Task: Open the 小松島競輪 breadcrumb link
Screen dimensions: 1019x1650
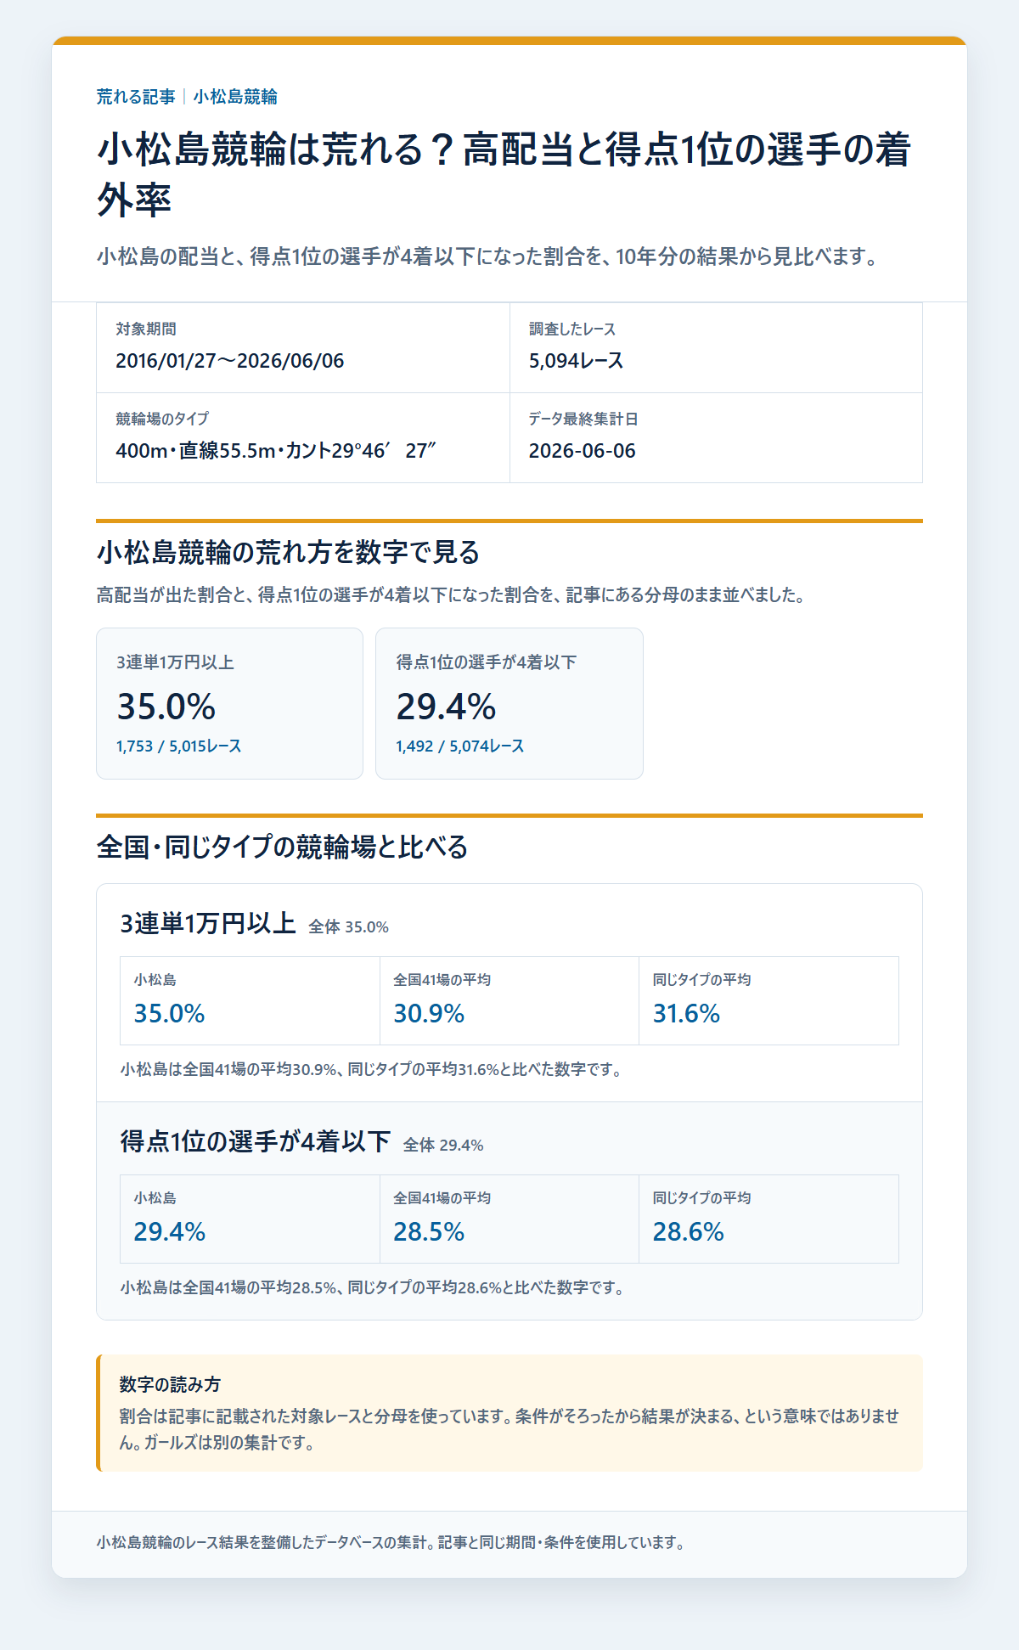Action: point(235,97)
